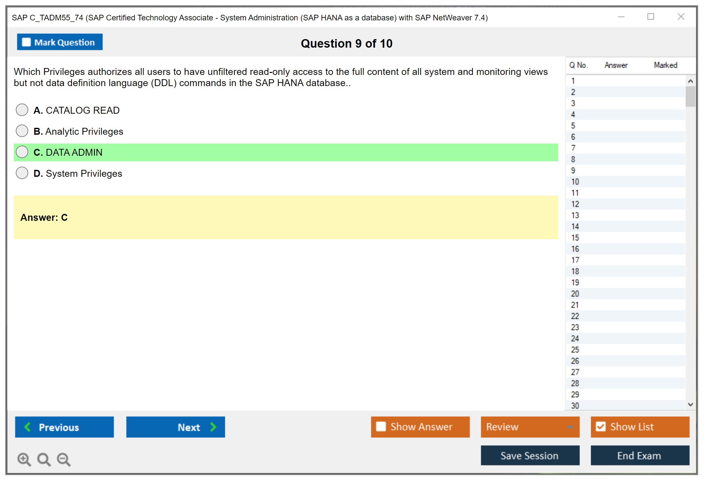The height and width of the screenshot is (483, 706).
Task: Enable the Show Answer checkbox
Action: (381, 426)
